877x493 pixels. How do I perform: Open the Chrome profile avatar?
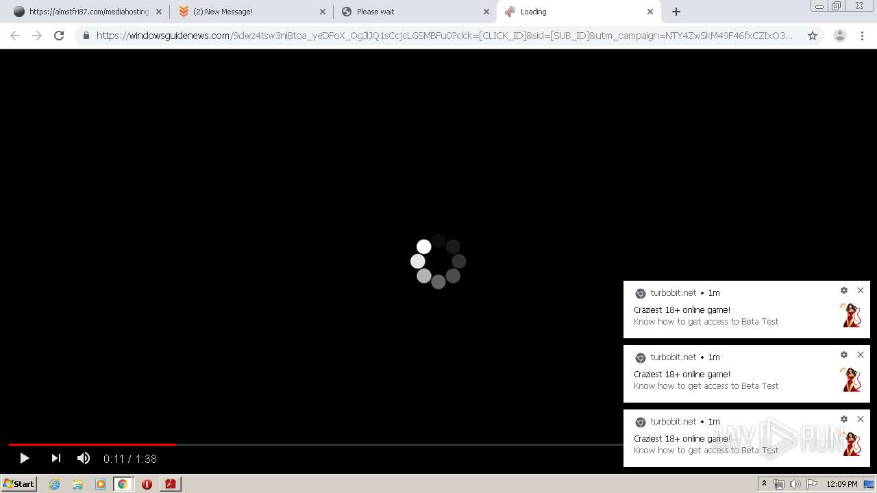839,36
